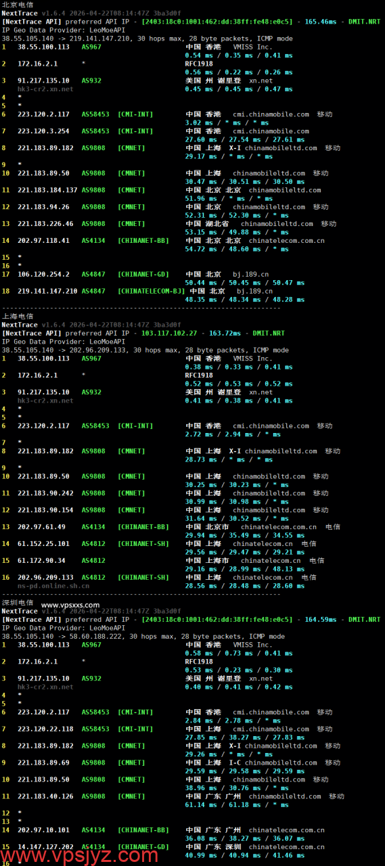Click the [CHINATELECOM-BJ] network label
The image size is (385, 866).
[x=152, y=291]
